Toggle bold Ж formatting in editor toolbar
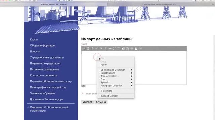This screenshot has width=215, height=120. pos(101,48)
